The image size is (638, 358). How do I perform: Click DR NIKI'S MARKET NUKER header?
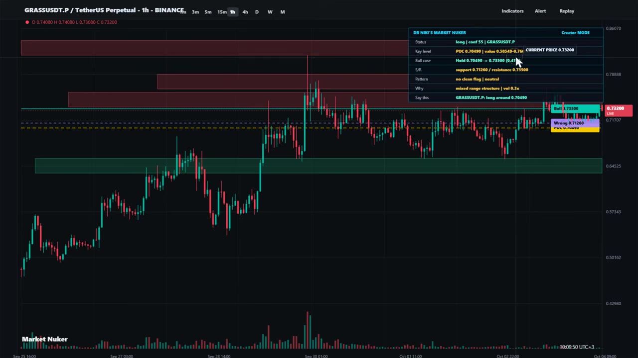point(440,33)
